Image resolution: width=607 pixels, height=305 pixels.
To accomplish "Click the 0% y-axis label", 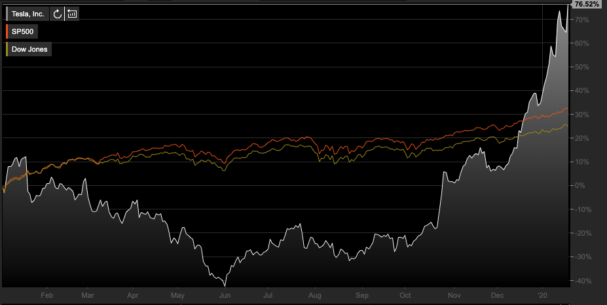I will click(x=580, y=185).
